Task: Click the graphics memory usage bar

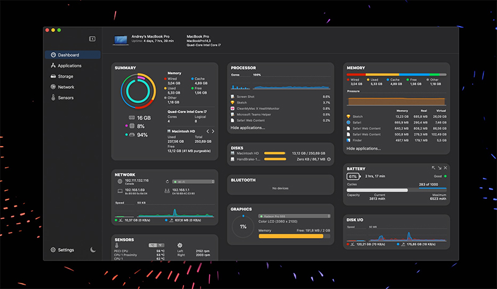Action: point(294,236)
